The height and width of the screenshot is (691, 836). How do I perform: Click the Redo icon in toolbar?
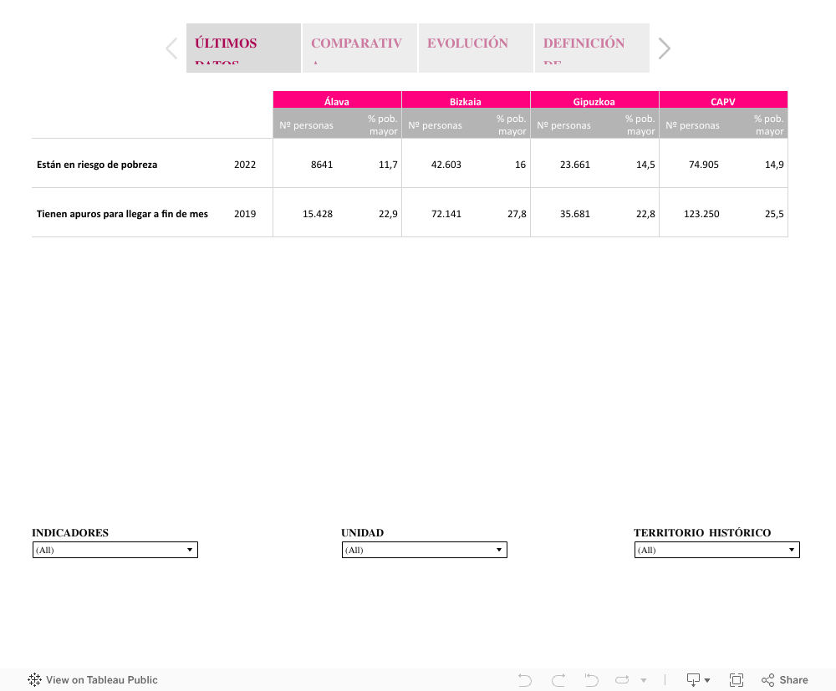(x=558, y=680)
